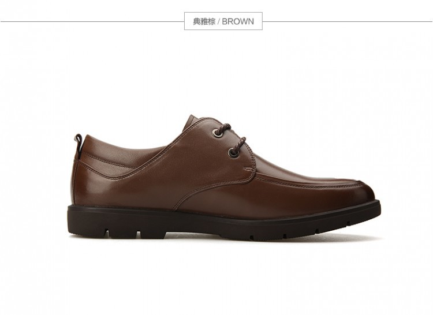Click the Chinese text 典雅棕
Screen dimensions: 433x315
click(x=204, y=21)
